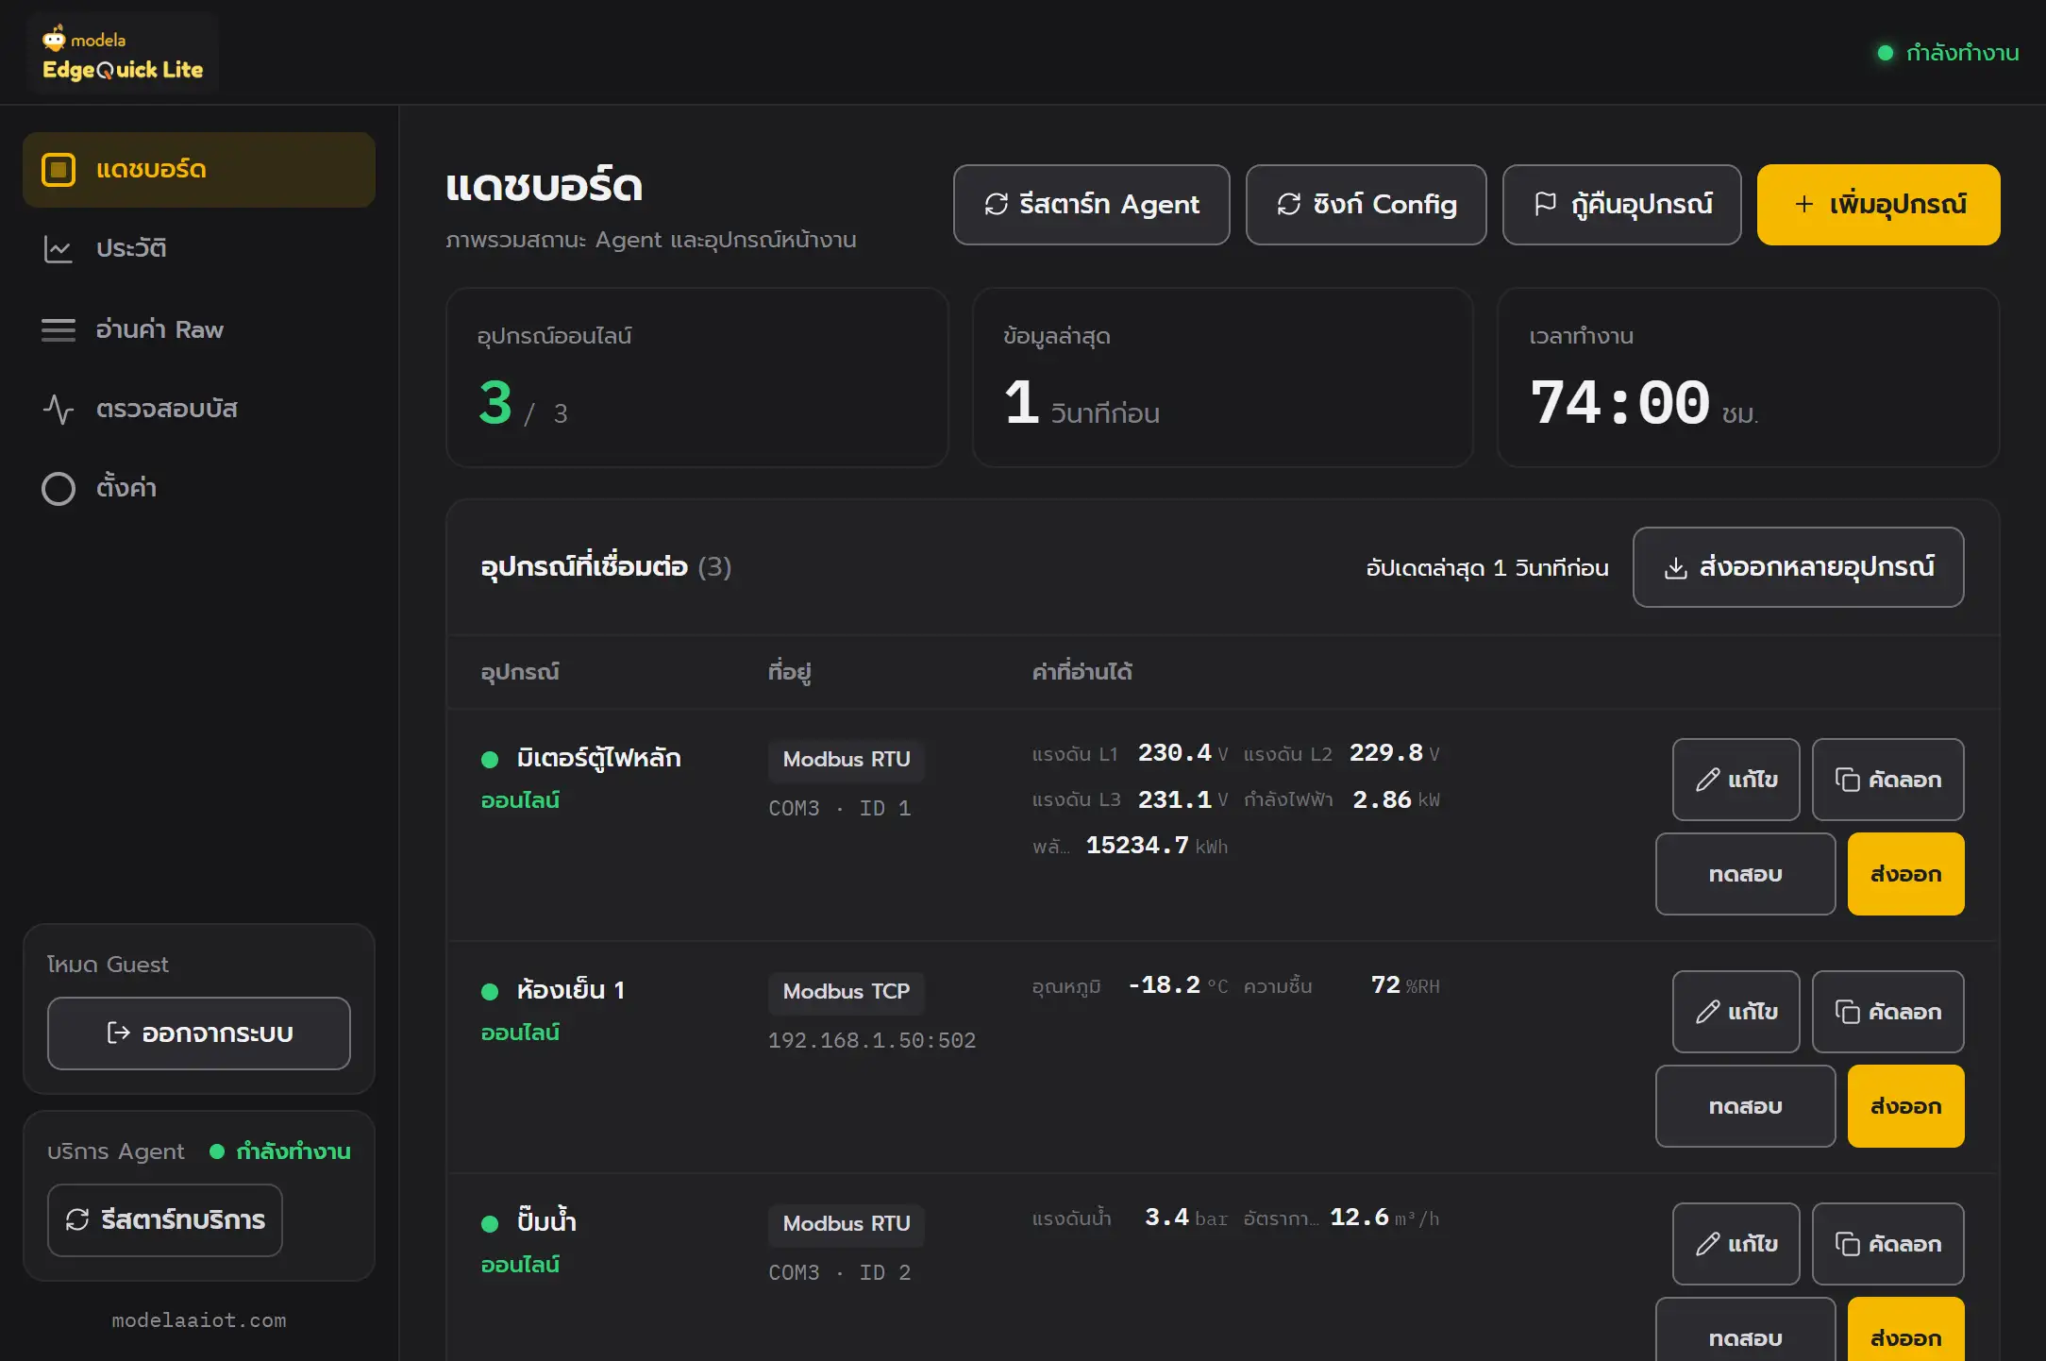
Task: Click copy icon in ปั๊มน้ำ row
Action: [1847, 1244]
